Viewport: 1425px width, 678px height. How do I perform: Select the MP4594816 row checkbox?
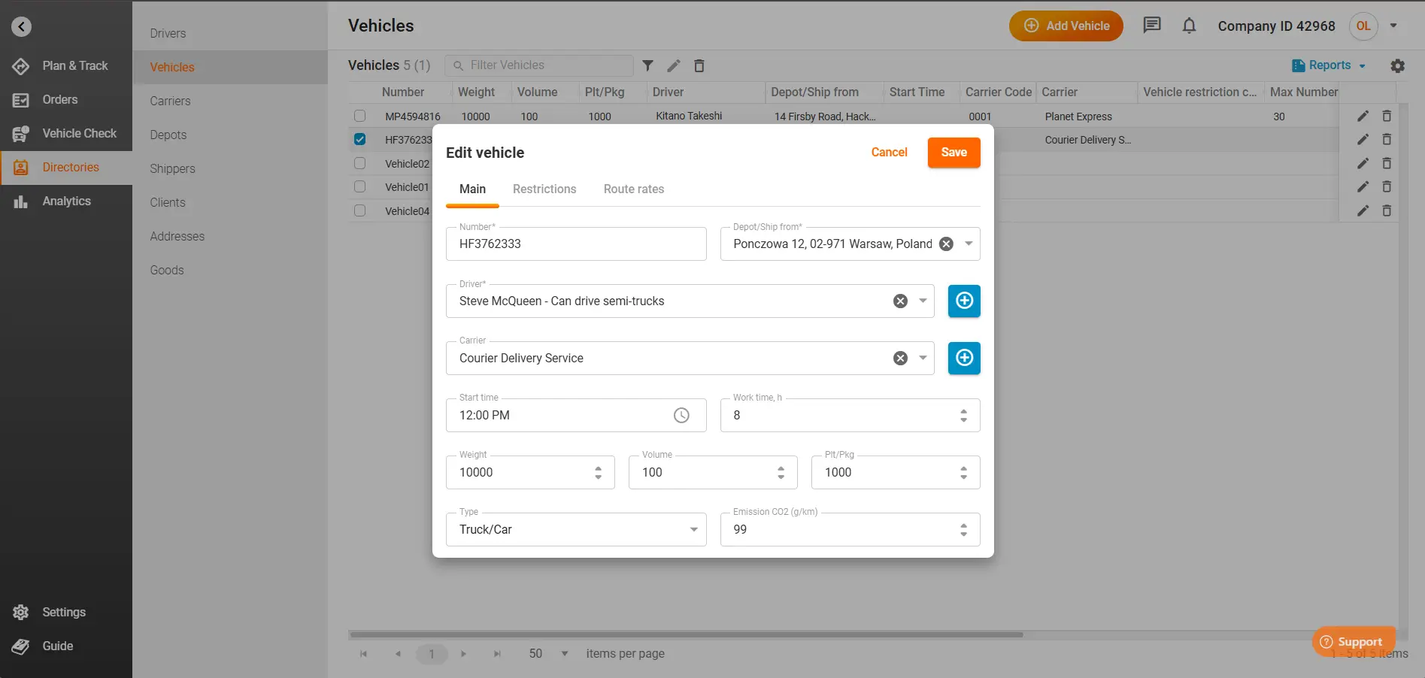click(359, 116)
